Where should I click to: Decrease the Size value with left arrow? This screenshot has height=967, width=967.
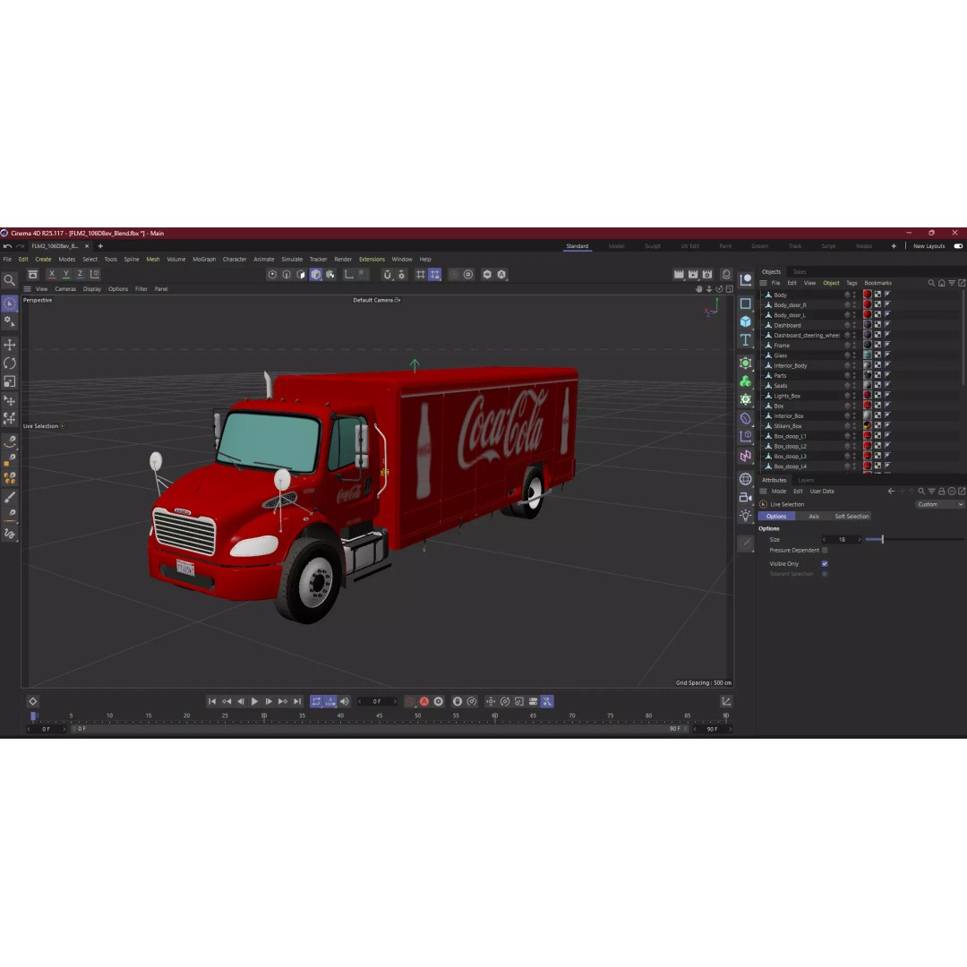824,540
